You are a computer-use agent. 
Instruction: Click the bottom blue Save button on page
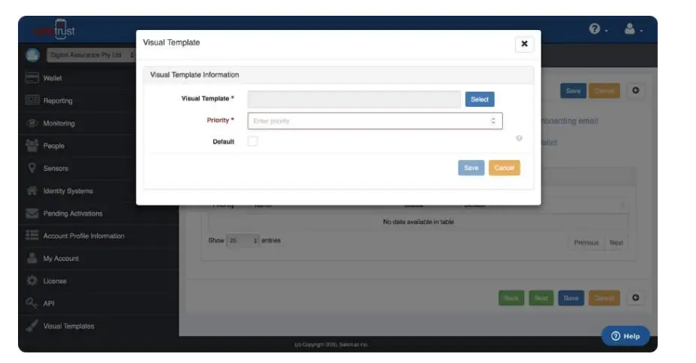click(x=571, y=298)
